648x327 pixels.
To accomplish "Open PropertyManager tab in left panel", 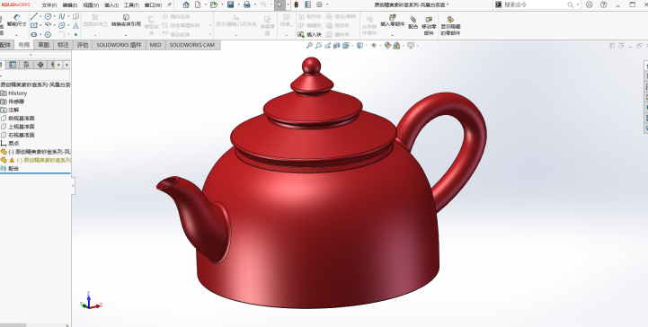I will click(13, 65).
